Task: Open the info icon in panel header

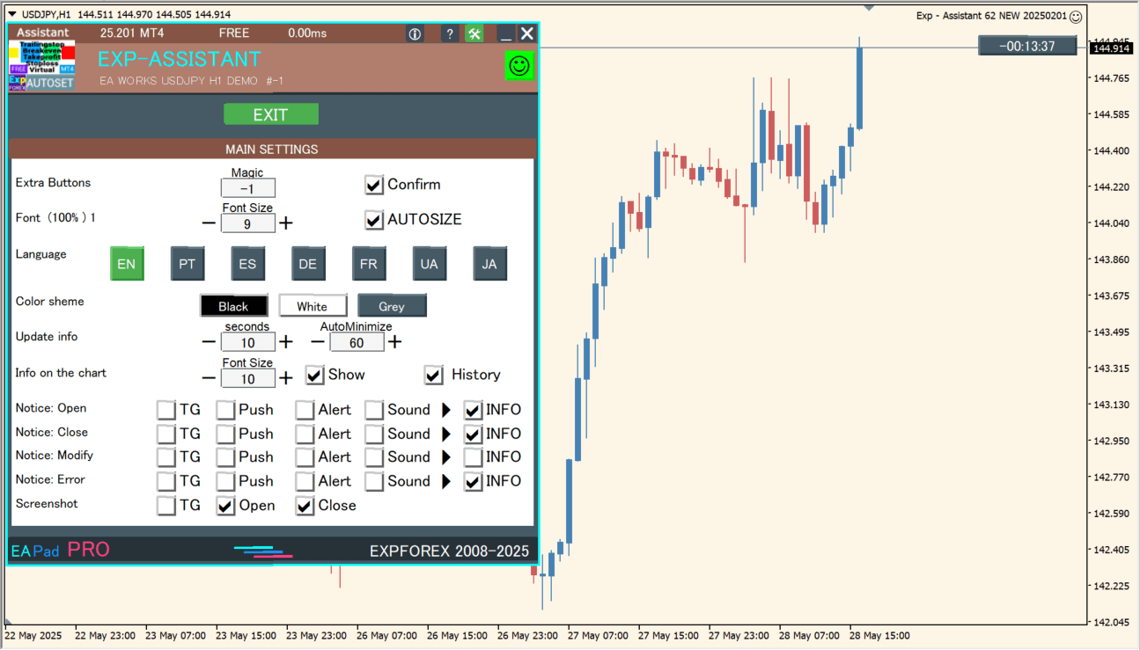Action: (x=416, y=33)
